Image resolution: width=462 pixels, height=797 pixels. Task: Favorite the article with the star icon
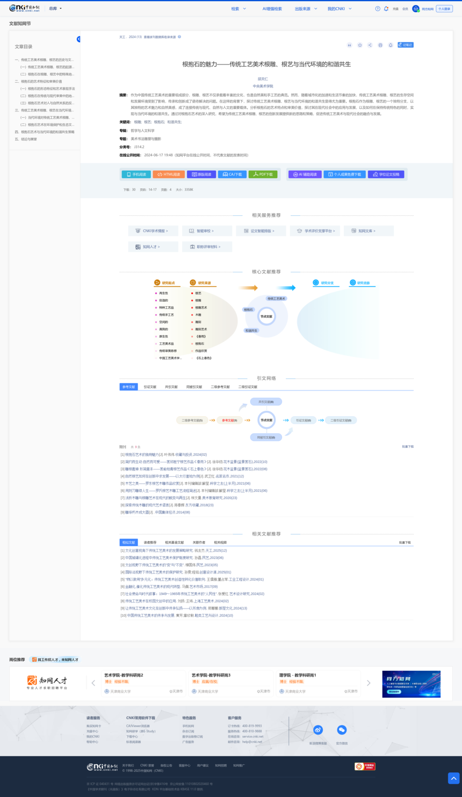click(x=360, y=45)
